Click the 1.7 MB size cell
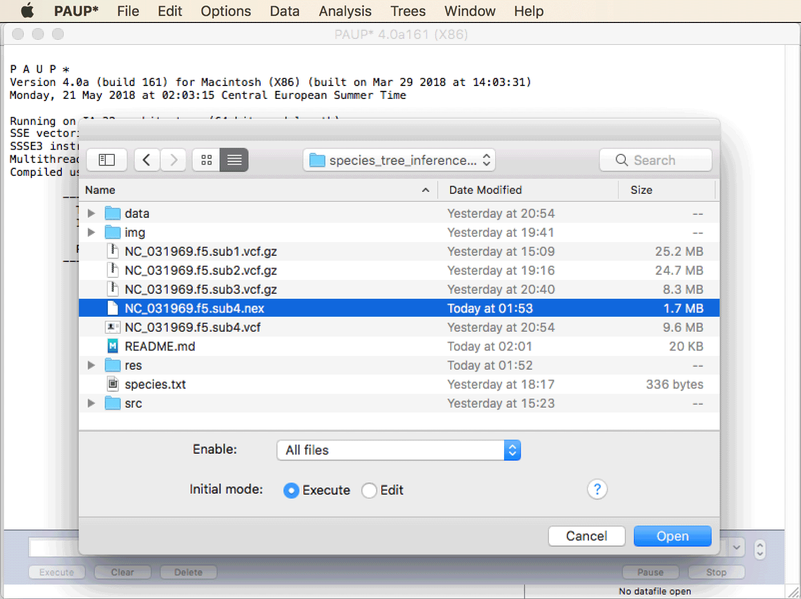801x599 pixels. pyautogui.click(x=683, y=308)
